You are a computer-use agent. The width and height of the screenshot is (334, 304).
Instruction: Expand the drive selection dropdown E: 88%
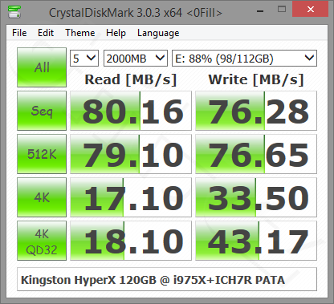(244, 58)
